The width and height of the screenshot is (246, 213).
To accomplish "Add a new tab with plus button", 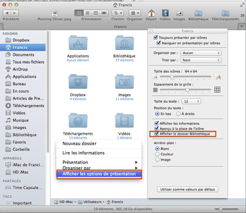I will tap(242, 26).
